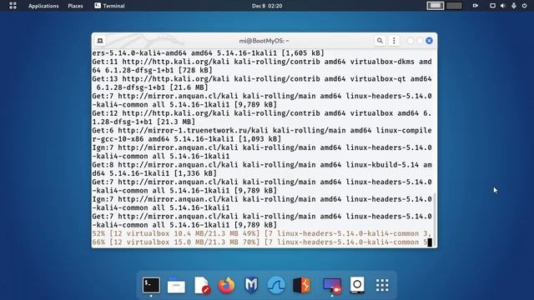This screenshot has width=534, height=300.
Task: Click the terminal title mi@BootMyOS
Action: pos(264,41)
